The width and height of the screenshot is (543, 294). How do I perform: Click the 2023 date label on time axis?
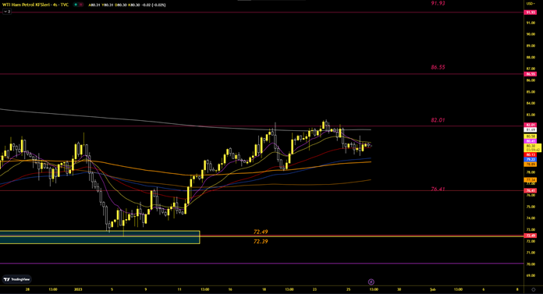tap(78, 289)
